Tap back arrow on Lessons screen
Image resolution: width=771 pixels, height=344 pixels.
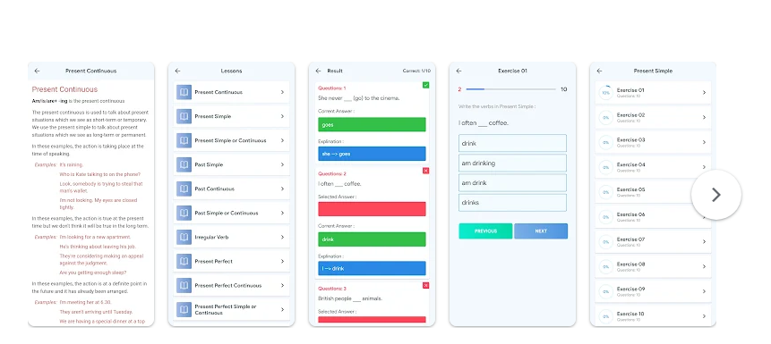177,71
